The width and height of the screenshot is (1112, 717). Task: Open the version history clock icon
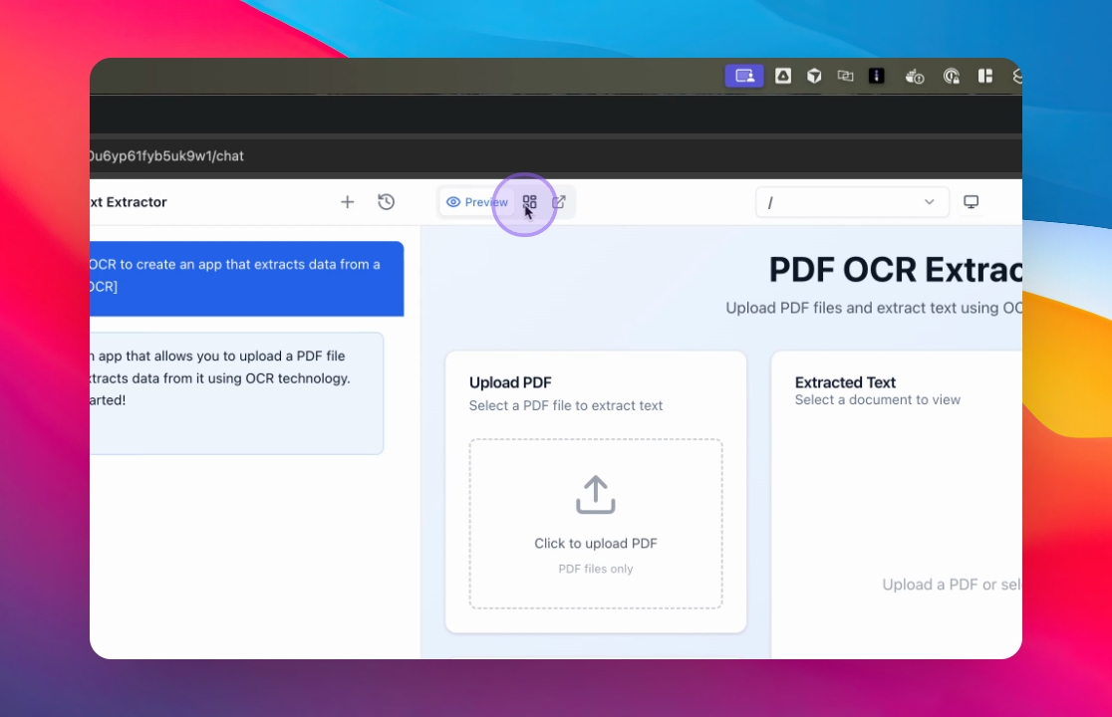click(x=386, y=202)
